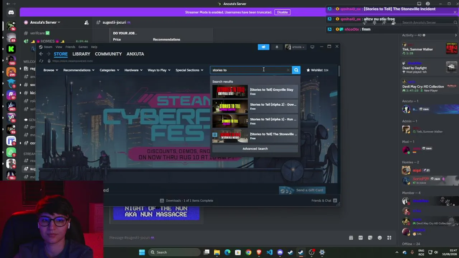The image size is (459, 258).
Task: Click the Steam store URL address
Action: click(x=72, y=61)
